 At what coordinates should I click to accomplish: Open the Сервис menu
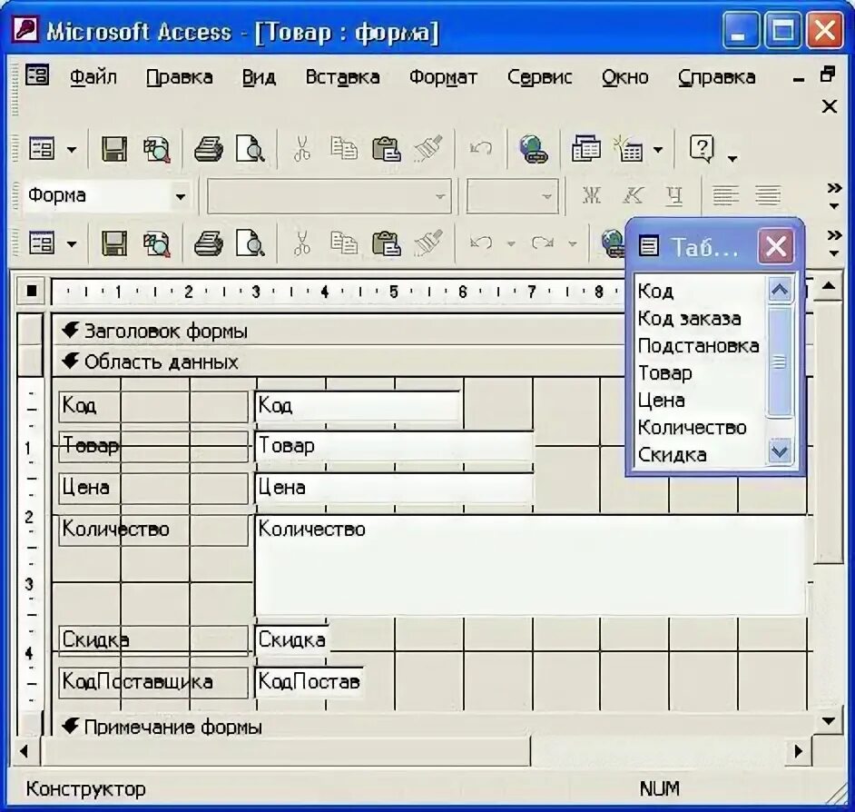pos(539,77)
